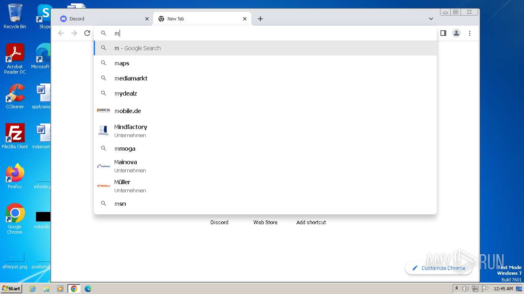Screen dimensions: 524x294
Task: Open the Web Store shortcut
Action: 265,222
